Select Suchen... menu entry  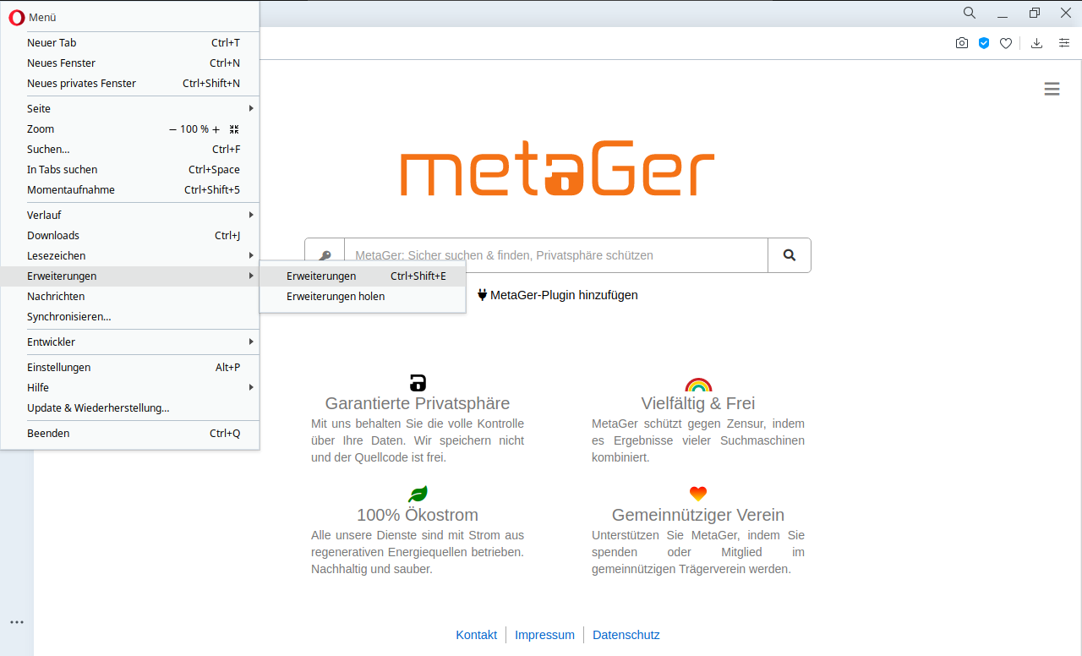[x=130, y=150]
